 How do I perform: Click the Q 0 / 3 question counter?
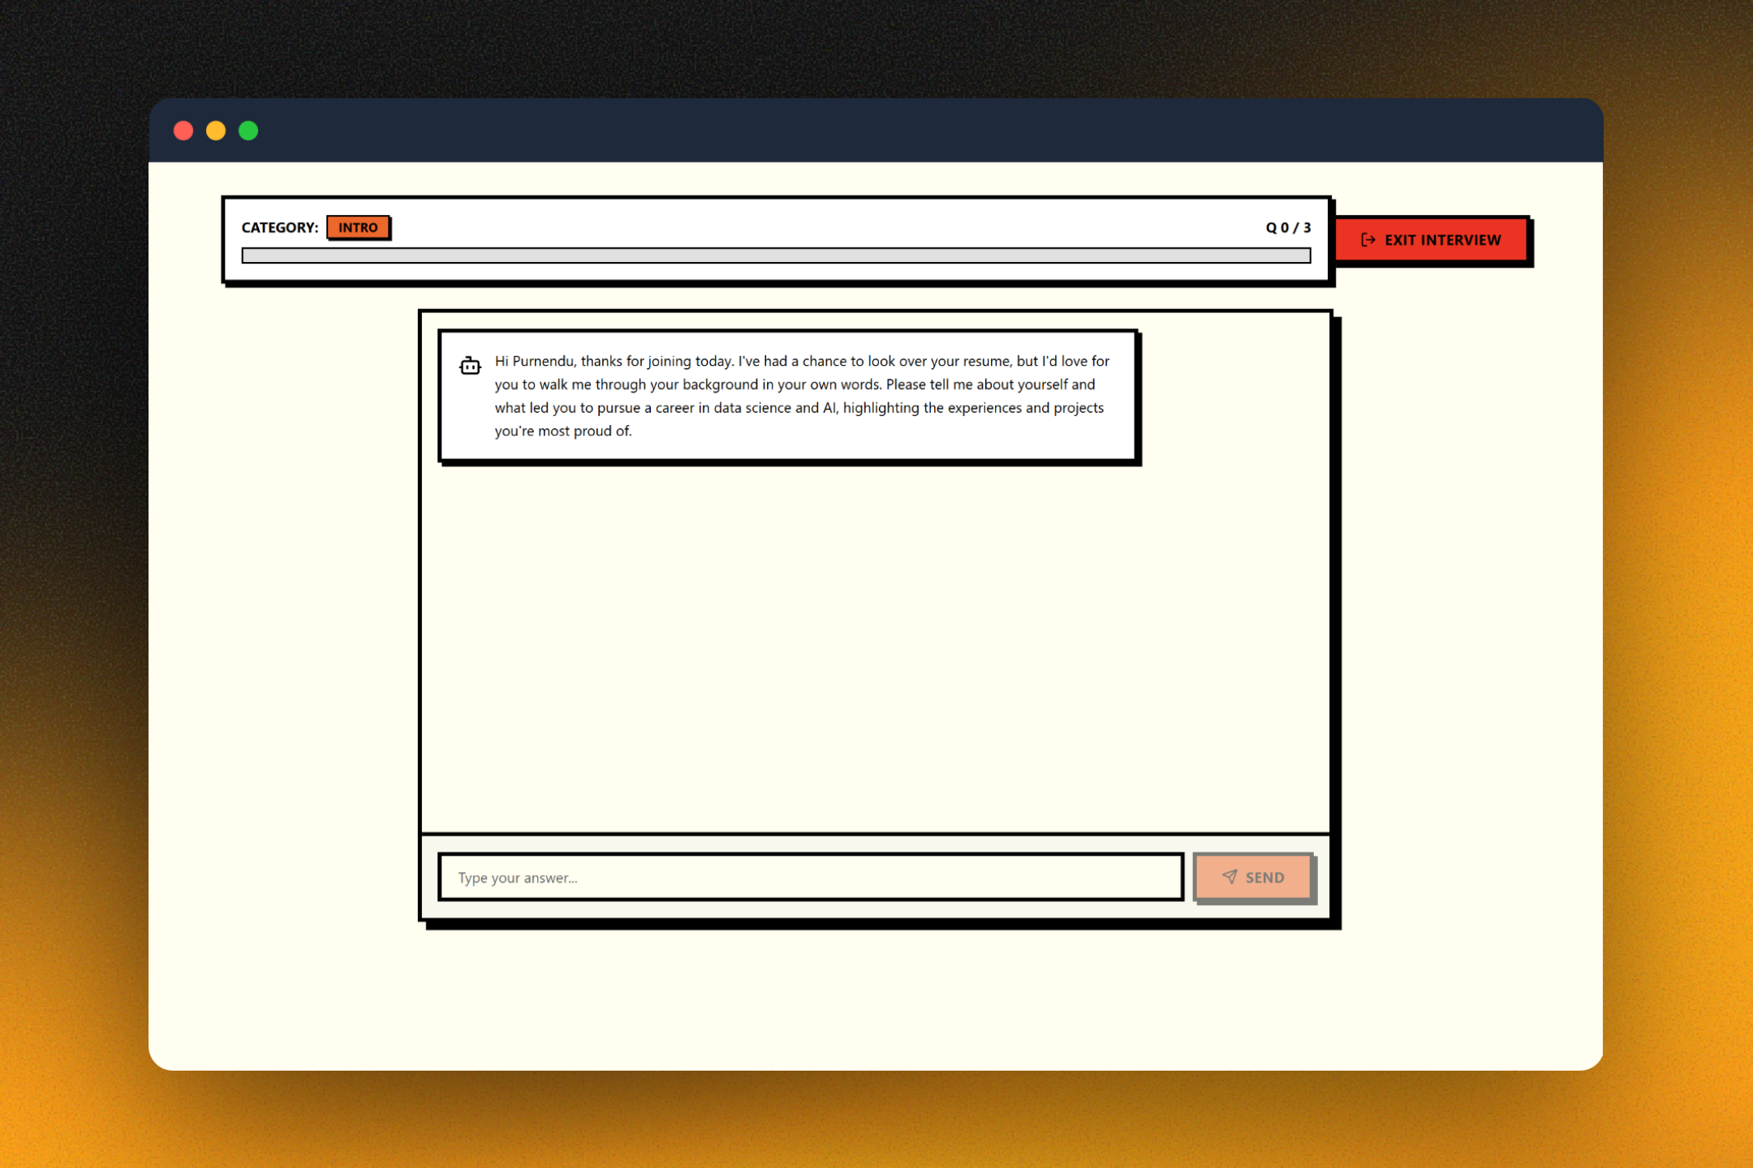tap(1288, 227)
